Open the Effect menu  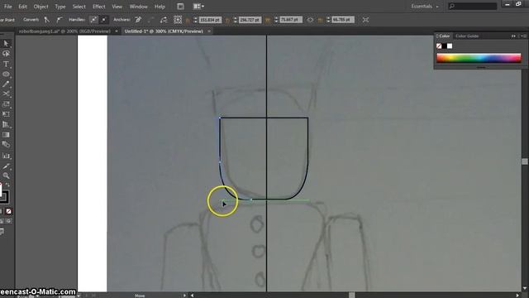pyautogui.click(x=99, y=7)
